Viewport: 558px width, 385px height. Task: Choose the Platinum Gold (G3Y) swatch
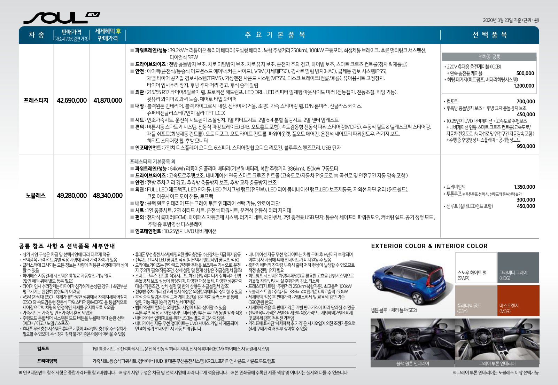click(475, 300)
